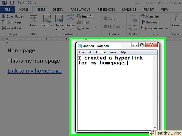Open the Office Store add-ins
This screenshot has width=182, height=136.
click(109, 18)
